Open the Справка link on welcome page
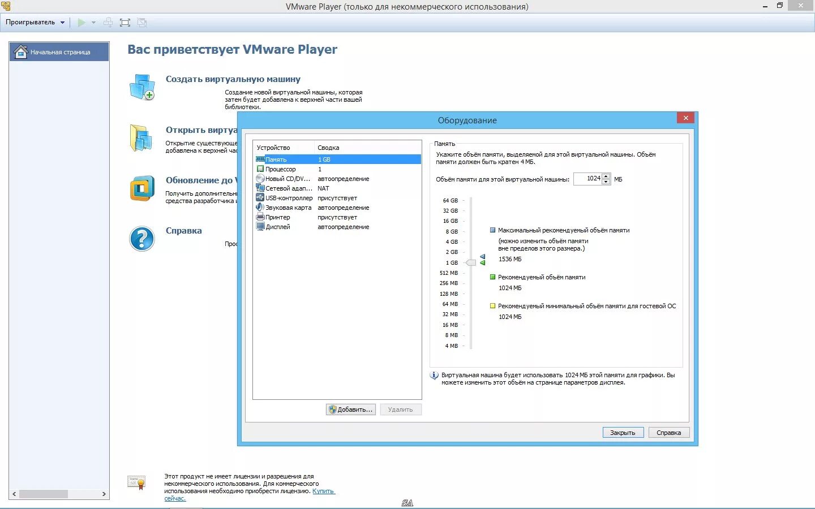Screen dimensions: 815x509 183,231
